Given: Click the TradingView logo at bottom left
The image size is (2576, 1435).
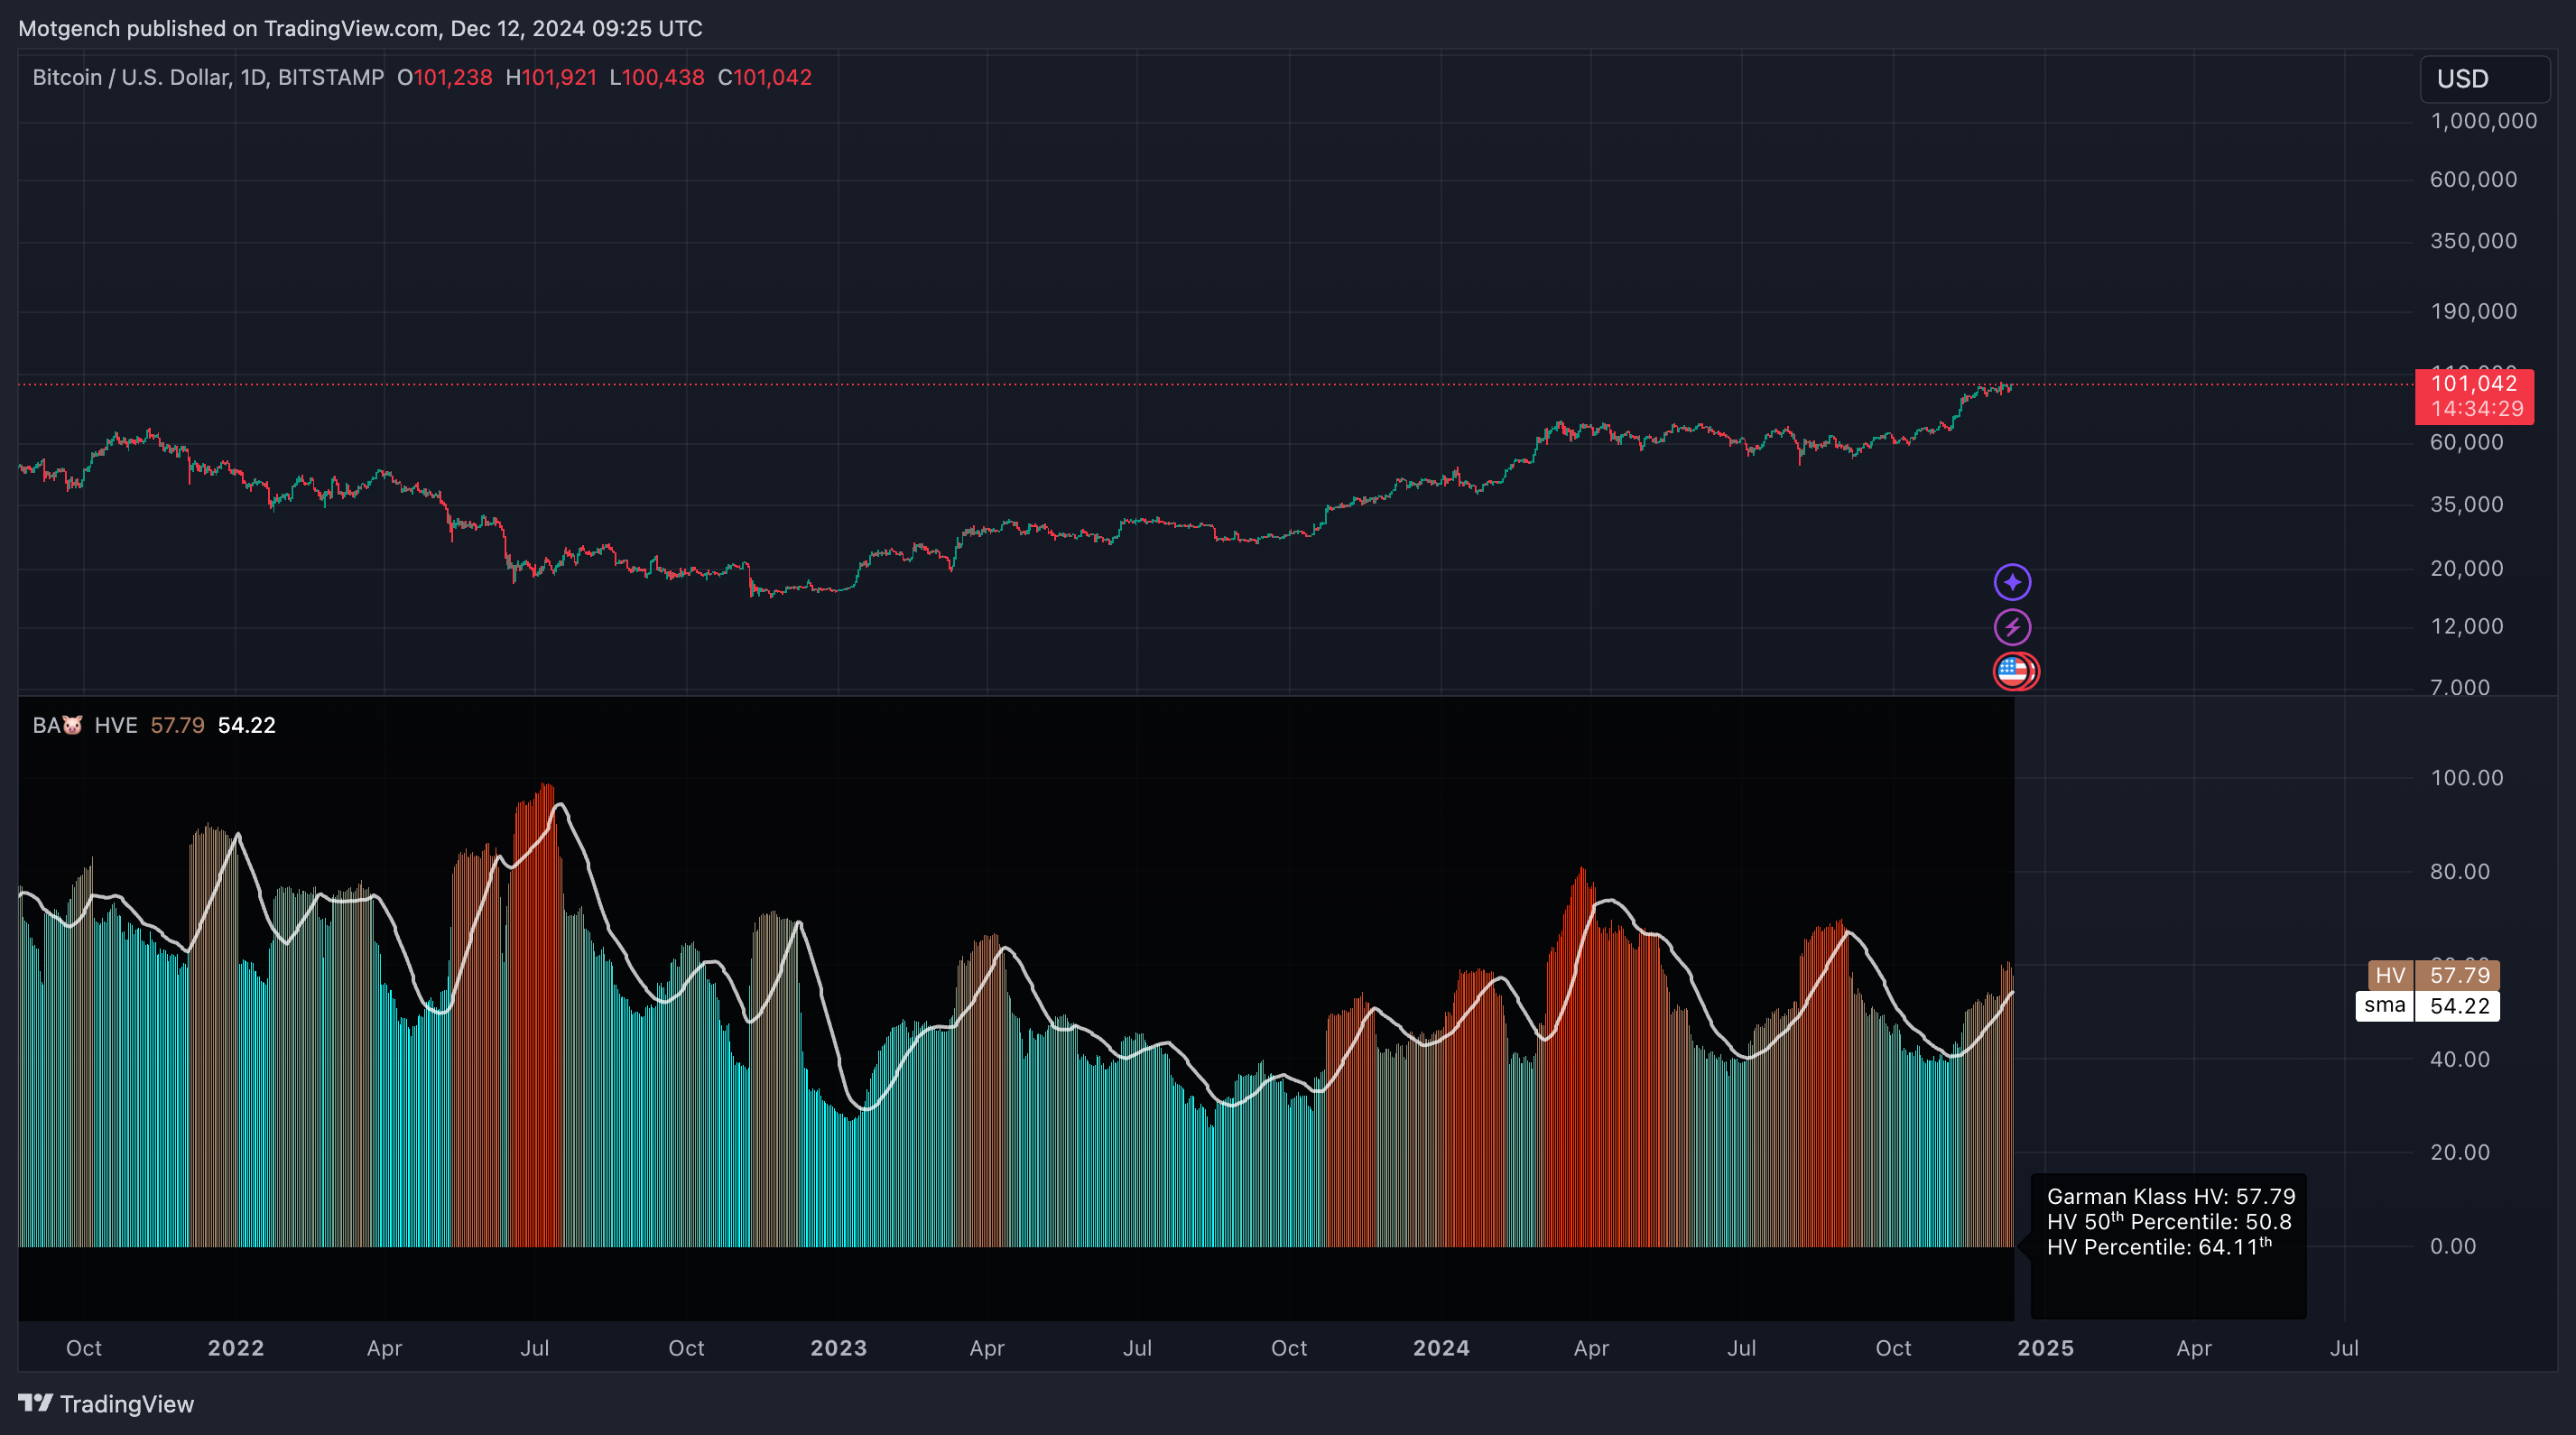Looking at the screenshot, I should coord(106,1404).
